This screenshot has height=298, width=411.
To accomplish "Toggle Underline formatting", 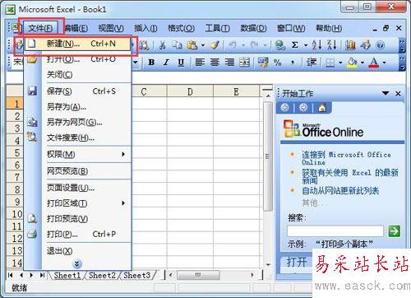I will click(x=181, y=63).
